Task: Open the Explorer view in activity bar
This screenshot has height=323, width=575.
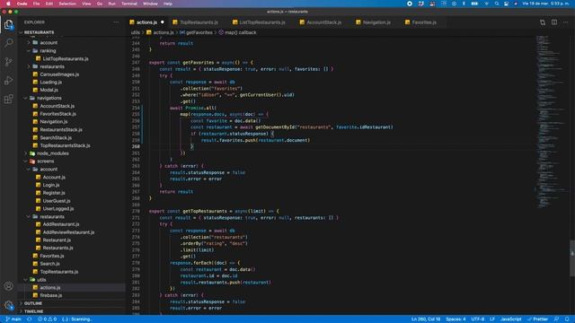Action: 8,24
